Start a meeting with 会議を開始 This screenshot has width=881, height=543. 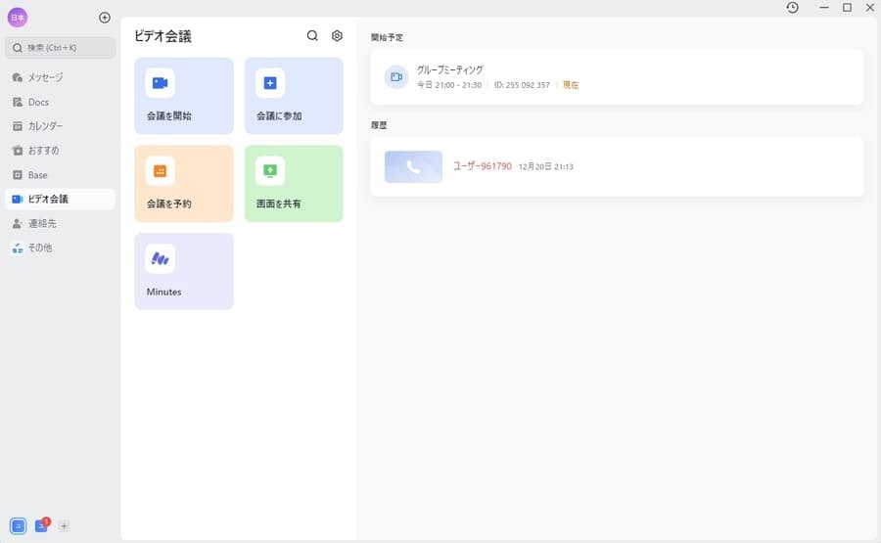tap(184, 96)
